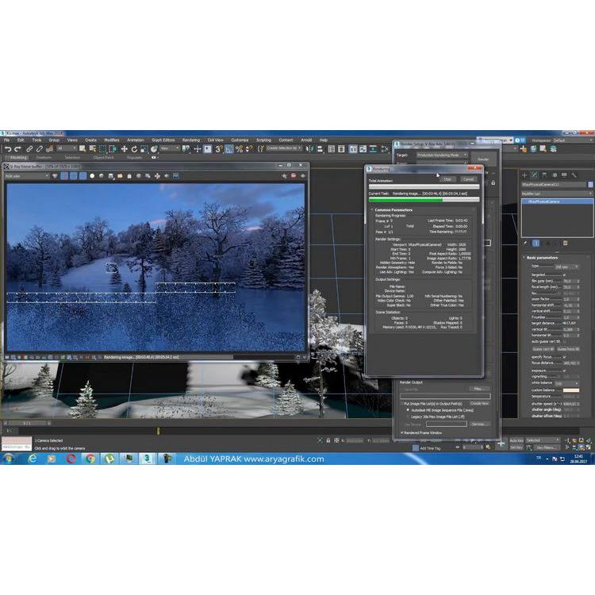Click the camera object color swatch by name
Screen dimensions: 595x595
click(590, 184)
